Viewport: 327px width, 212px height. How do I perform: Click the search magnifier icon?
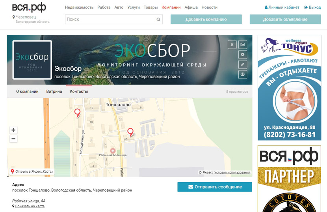[158, 20]
